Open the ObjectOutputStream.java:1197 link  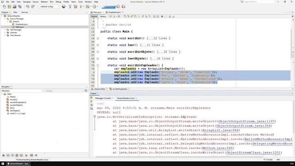pos(247,121)
